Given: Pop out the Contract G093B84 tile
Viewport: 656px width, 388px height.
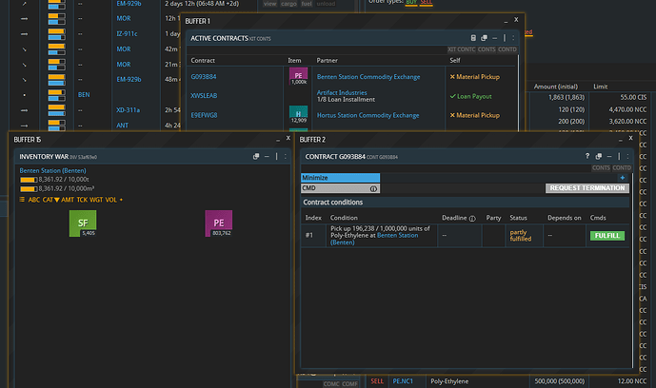Looking at the screenshot, I should click(x=599, y=157).
